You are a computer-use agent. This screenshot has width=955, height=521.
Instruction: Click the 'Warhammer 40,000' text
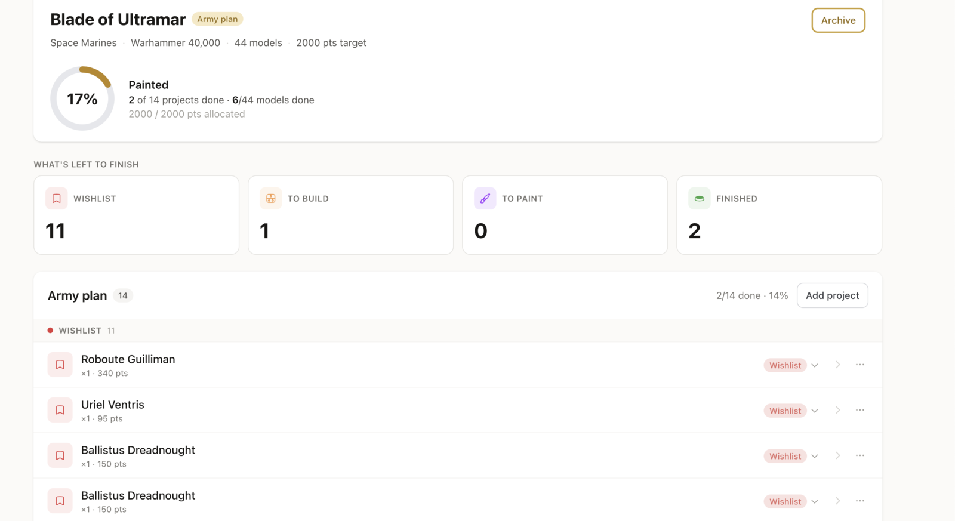coord(175,43)
